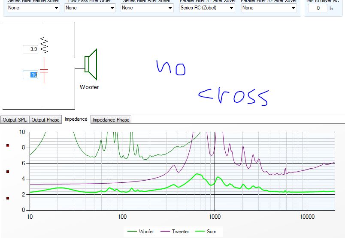Click the top red marker beside chart

(8, 146)
